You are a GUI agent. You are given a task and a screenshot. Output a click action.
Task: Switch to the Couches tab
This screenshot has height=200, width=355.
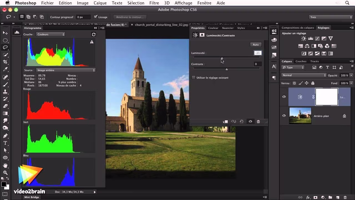[x=301, y=61]
